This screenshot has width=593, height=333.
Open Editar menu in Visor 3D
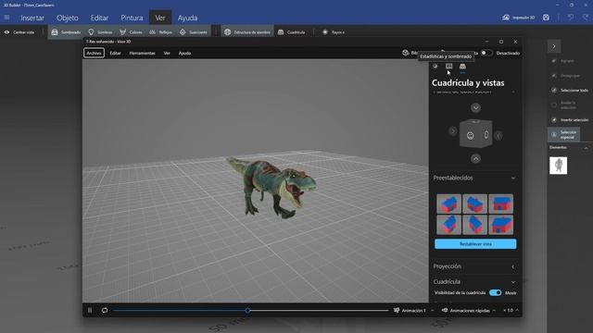coord(115,54)
